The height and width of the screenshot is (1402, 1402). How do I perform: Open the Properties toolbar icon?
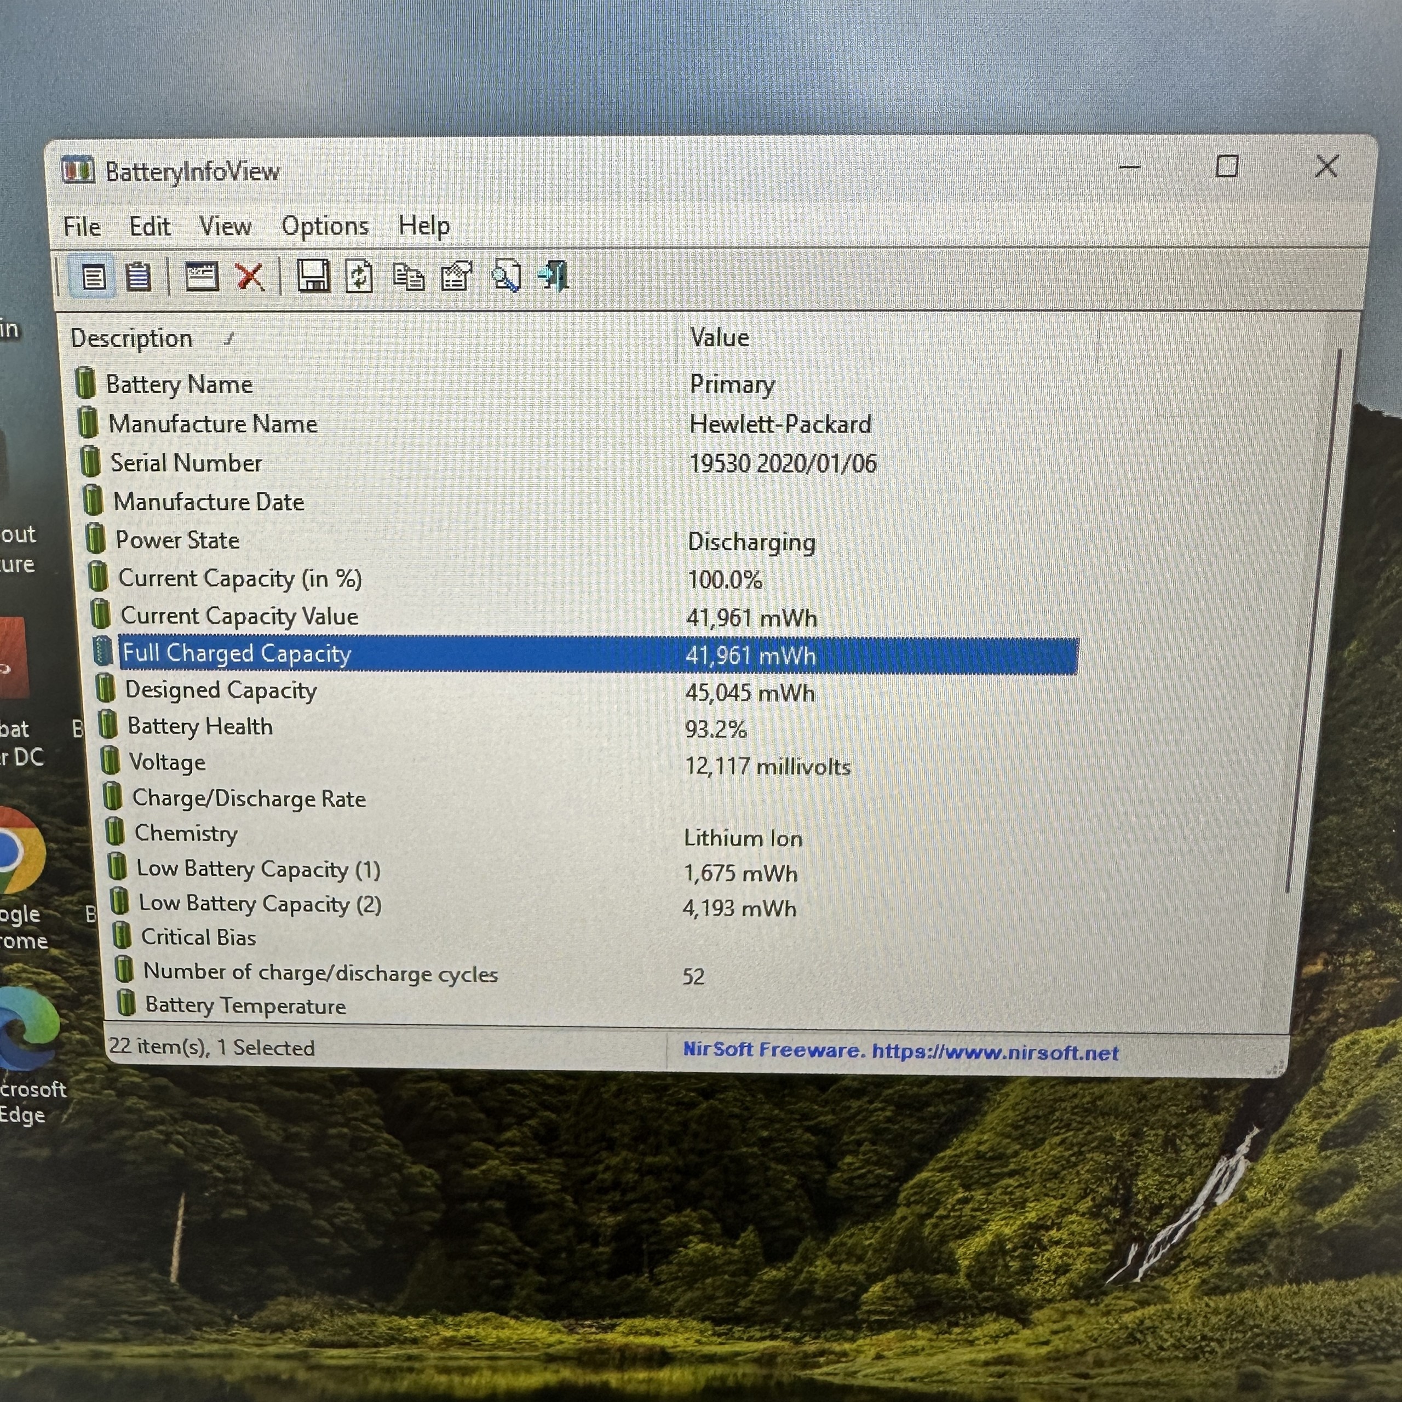coord(456,277)
